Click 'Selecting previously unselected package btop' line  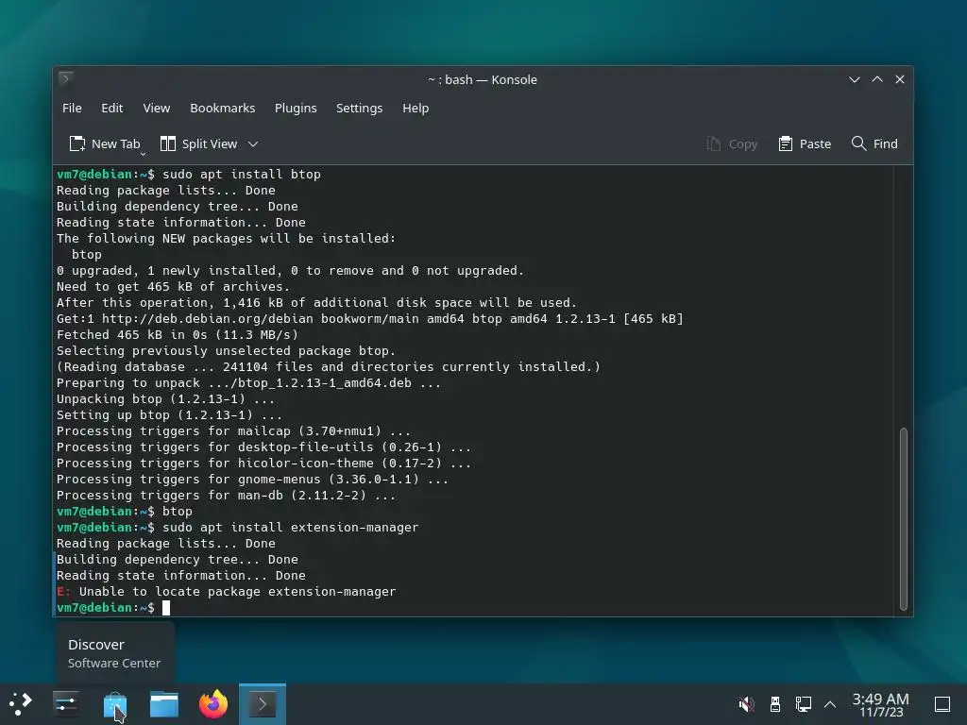tap(226, 351)
